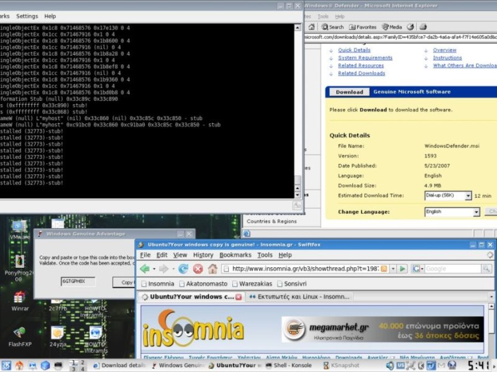Open Favorites in Internet Explorer toolbar
497x372 pixels.
tap(363, 27)
